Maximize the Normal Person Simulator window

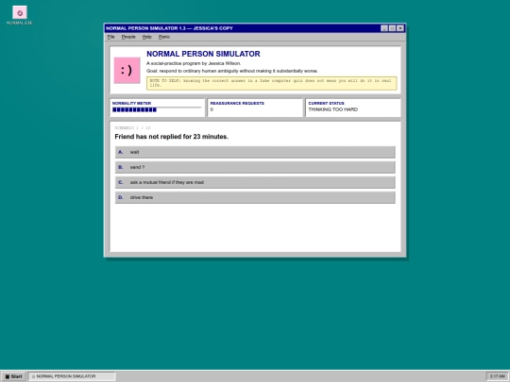pyautogui.click(x=392, y=28)
